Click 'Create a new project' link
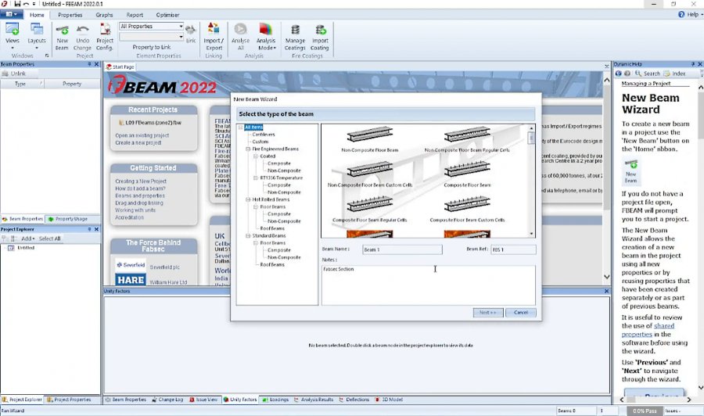The image size is (704, 416). (138, 142)
